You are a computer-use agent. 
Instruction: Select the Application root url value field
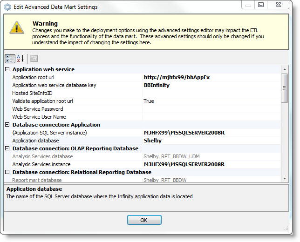point(211,77)
